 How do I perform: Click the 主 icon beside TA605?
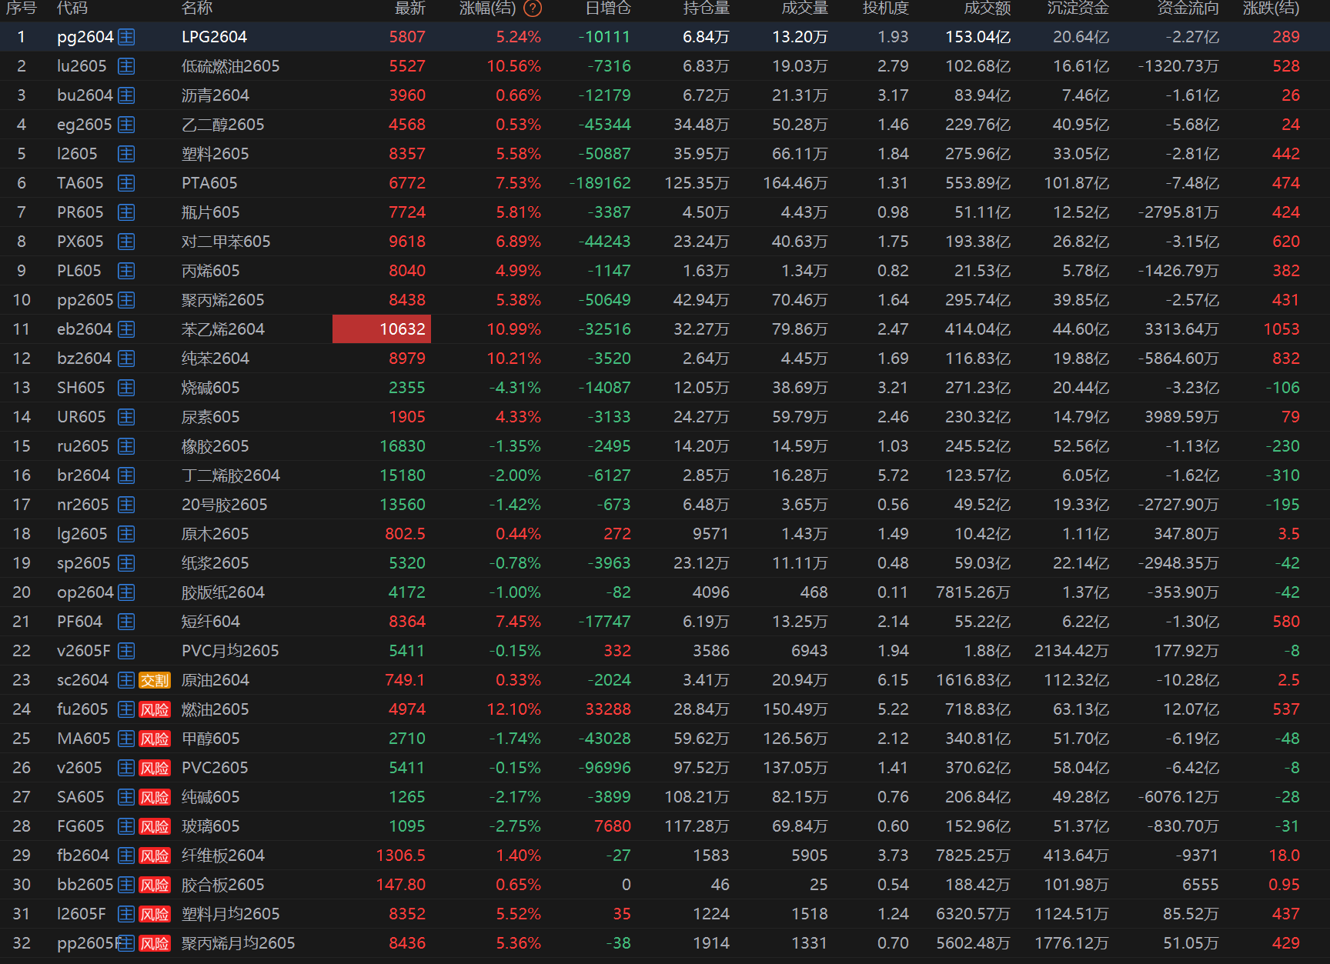(x=126, y=183)
